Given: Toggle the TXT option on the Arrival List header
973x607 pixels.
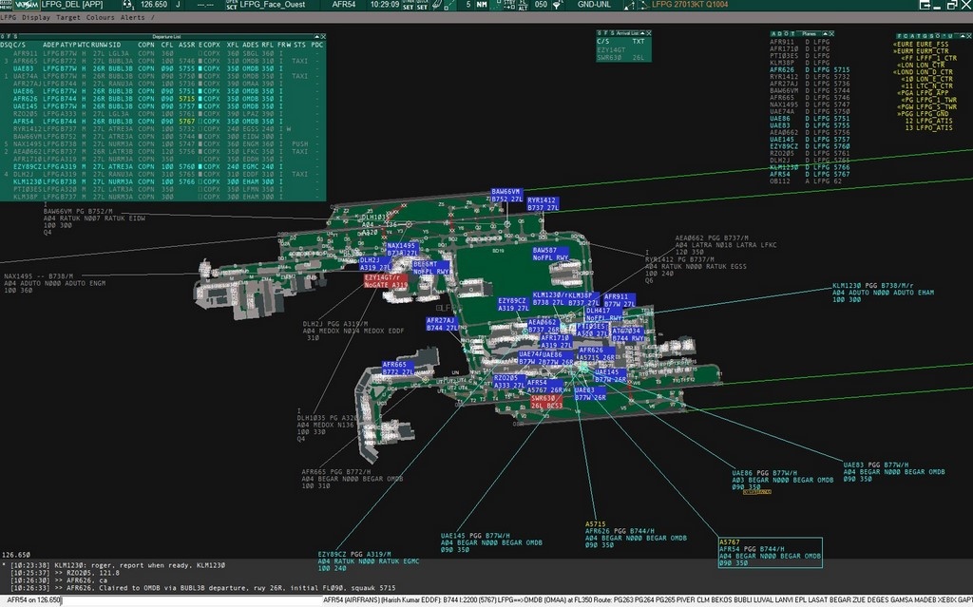Looking at the screenshot, I should coord(639,41).
